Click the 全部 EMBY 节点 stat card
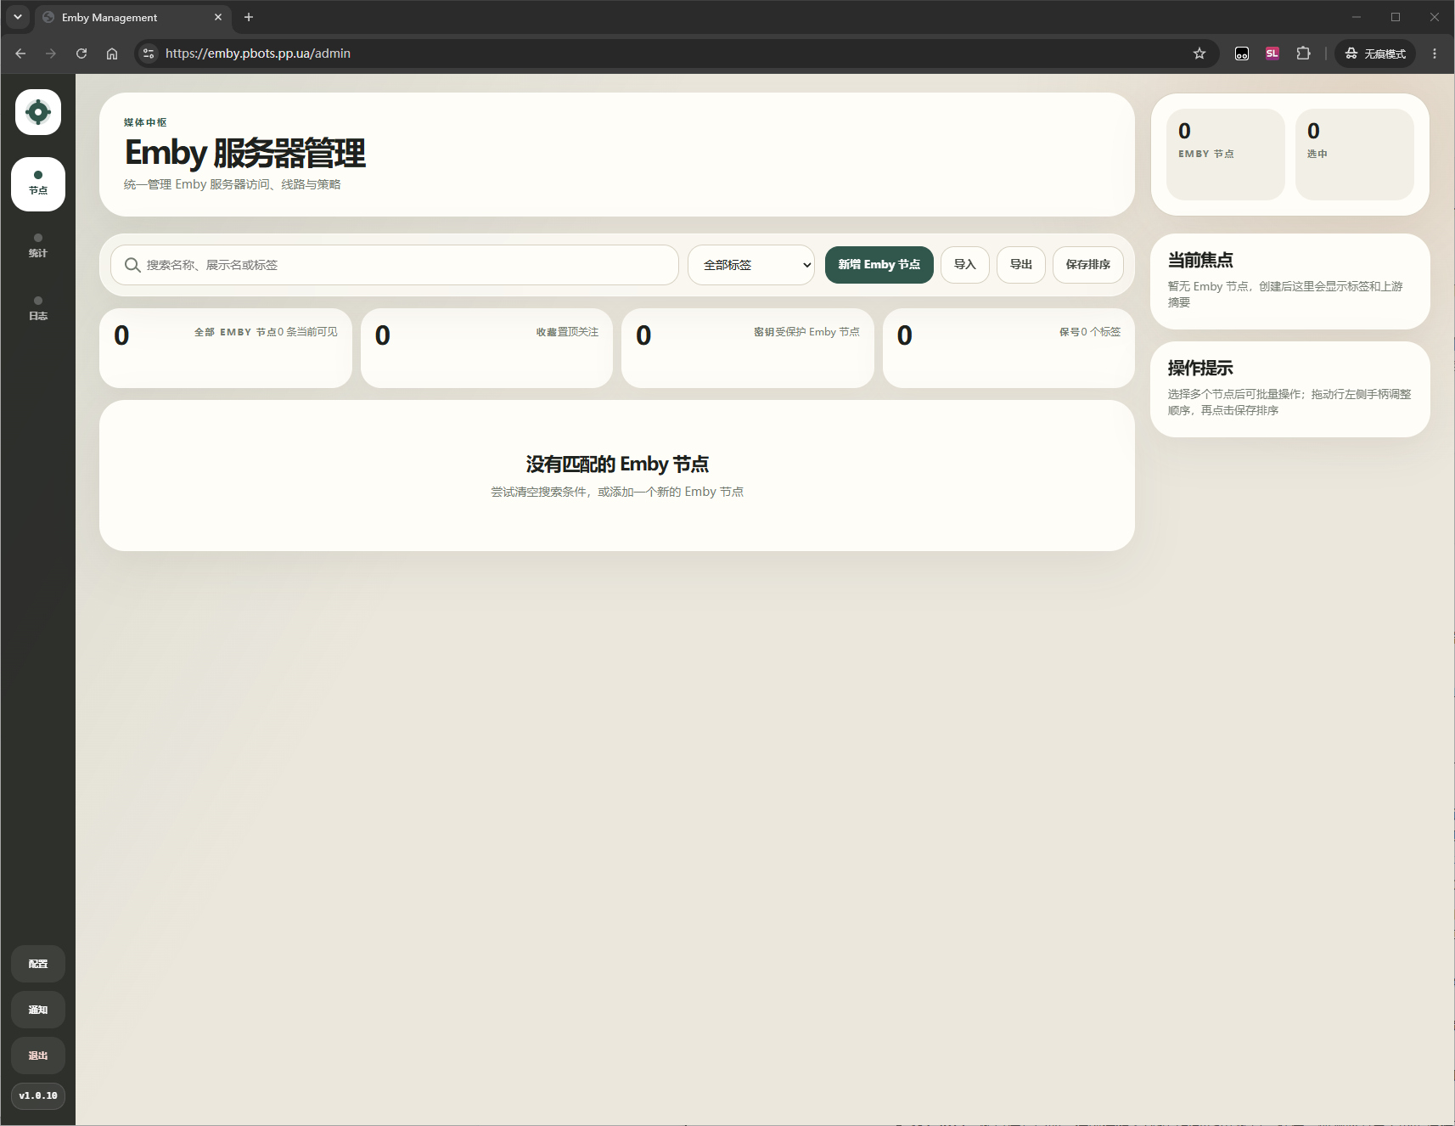 (226, 348)
